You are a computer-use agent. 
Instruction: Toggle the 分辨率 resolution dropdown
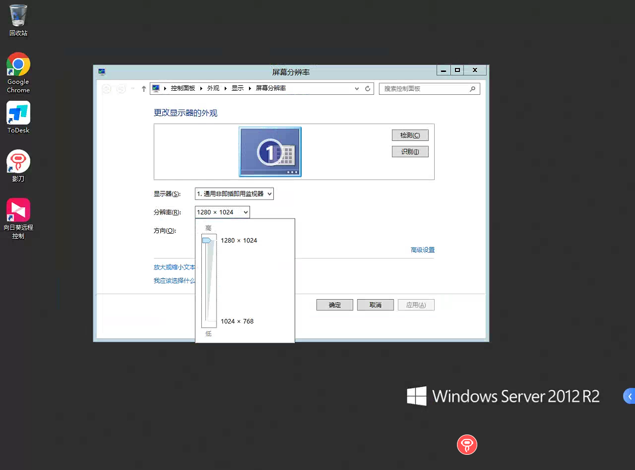coord(222,212)
